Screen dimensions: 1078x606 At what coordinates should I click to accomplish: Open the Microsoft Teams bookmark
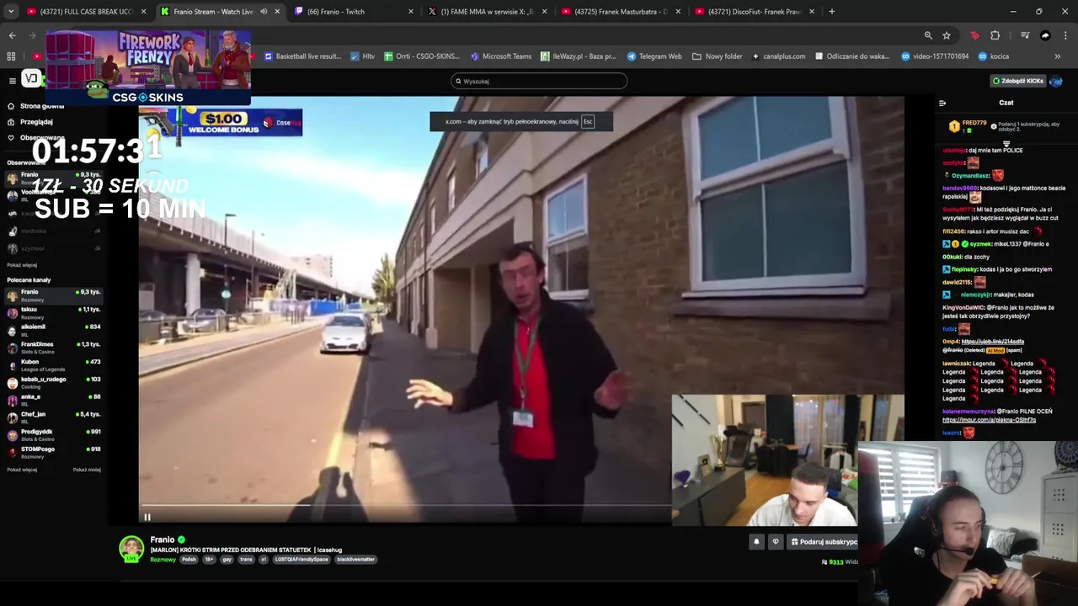[500, 56]
